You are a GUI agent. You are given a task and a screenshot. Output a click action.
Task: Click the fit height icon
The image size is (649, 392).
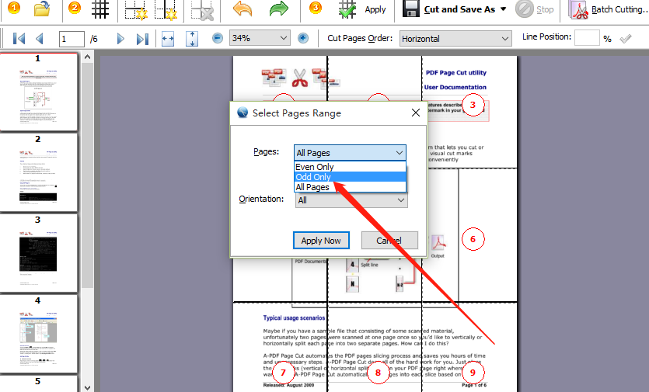pos(192,39)
